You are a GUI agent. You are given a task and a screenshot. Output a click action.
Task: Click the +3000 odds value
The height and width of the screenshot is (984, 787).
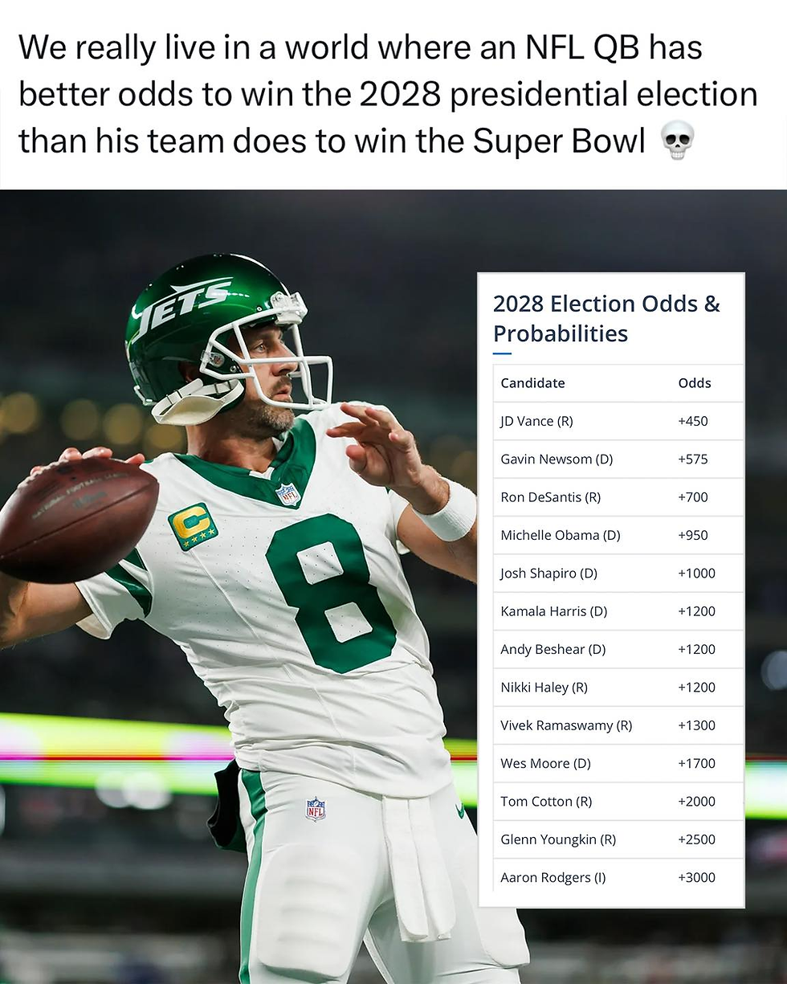click(696, 878)
